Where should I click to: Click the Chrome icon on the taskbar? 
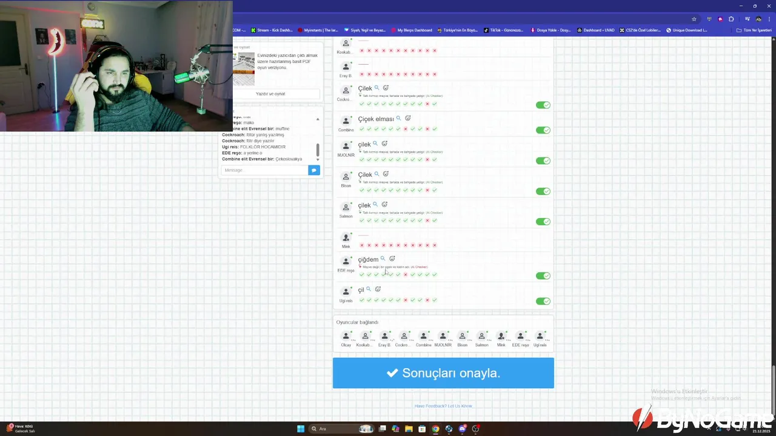pyautogui.click(x=435, y=429)
